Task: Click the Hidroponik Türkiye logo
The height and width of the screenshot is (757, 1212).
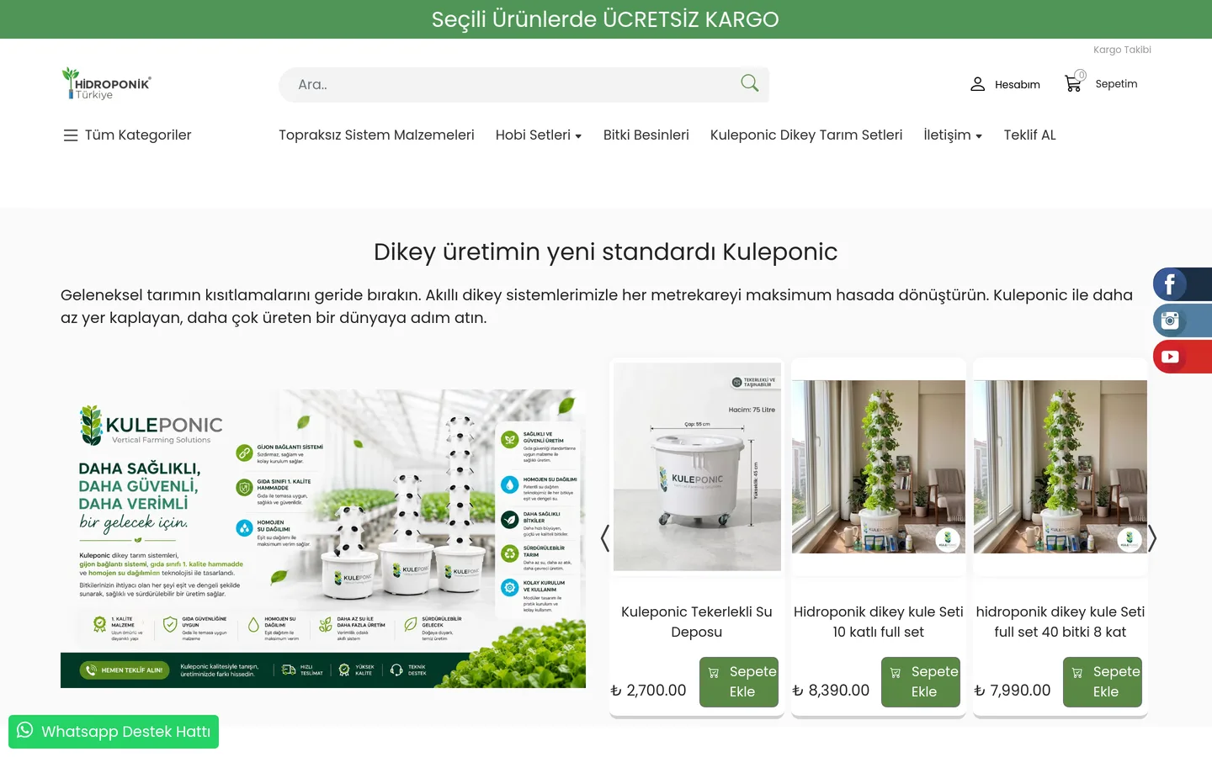Action: [106, 83]
